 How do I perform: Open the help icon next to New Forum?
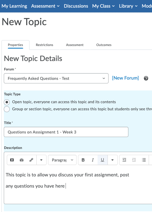tap(146, 78)
